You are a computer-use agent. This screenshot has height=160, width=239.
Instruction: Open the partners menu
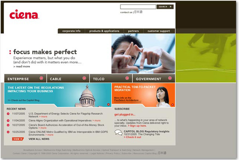133,31
